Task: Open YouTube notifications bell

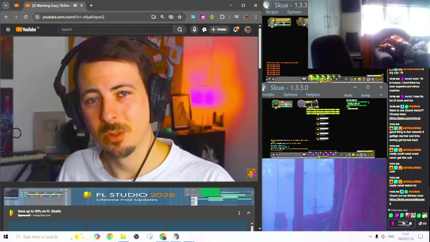Action: pos(236,29)
